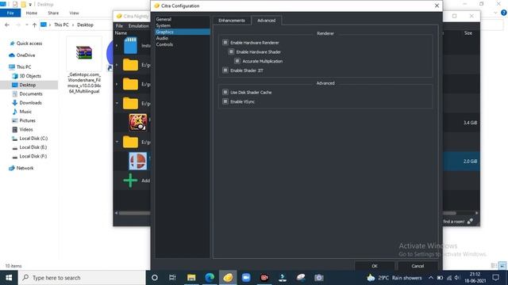Open View tab in File Explorer

pos(74,13)
